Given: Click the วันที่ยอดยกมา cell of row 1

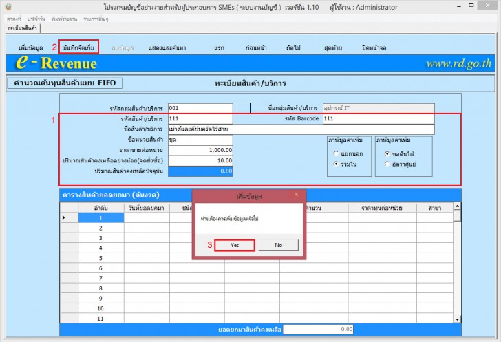Looking at the screenshot, I should 147,218.
